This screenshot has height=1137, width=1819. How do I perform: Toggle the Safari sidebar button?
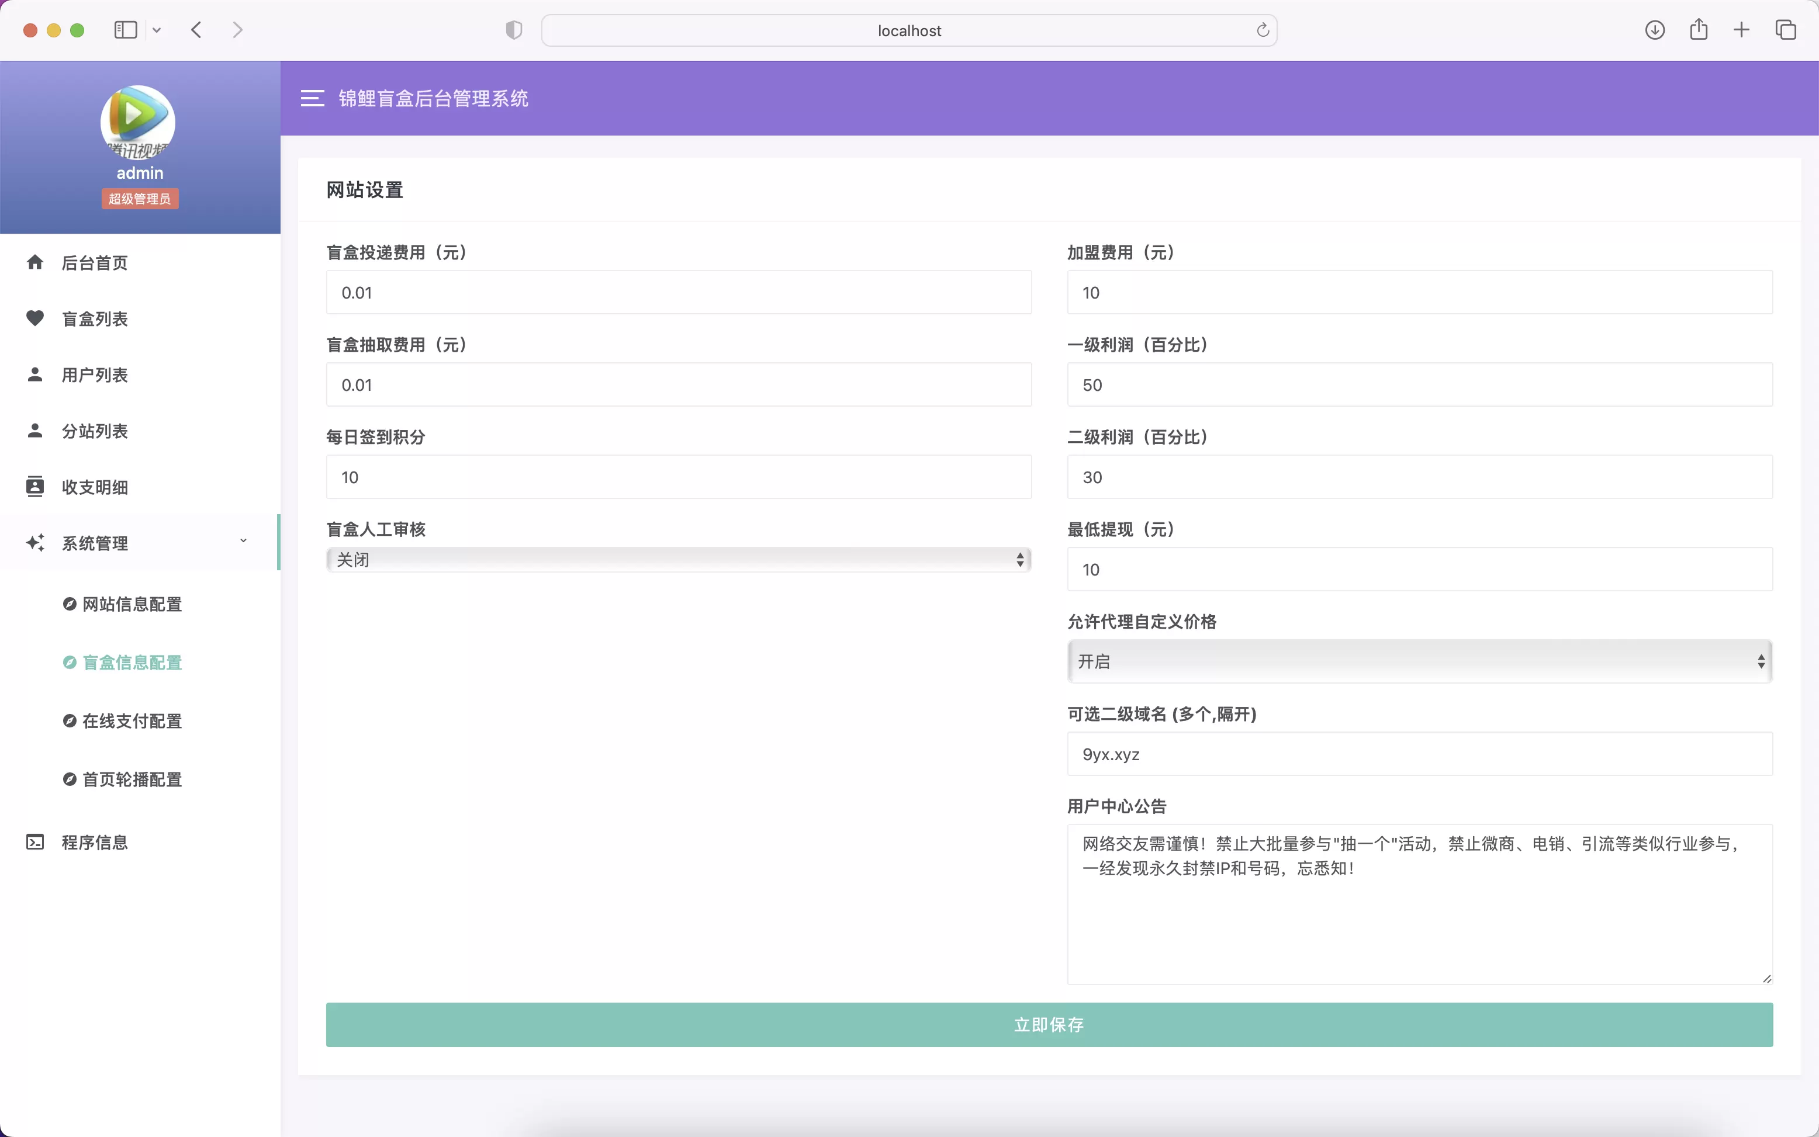[126, 30]
